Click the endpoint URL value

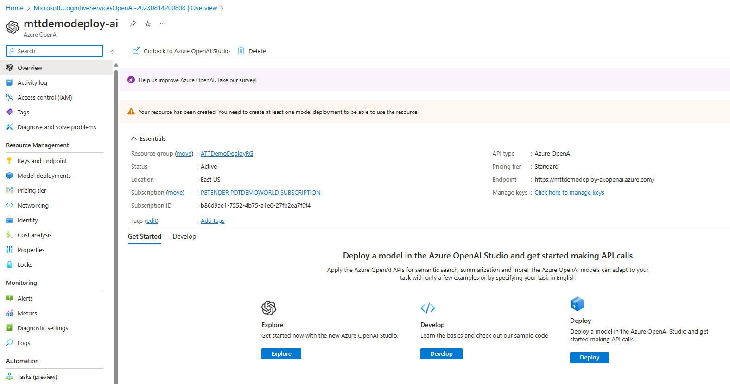594,180
